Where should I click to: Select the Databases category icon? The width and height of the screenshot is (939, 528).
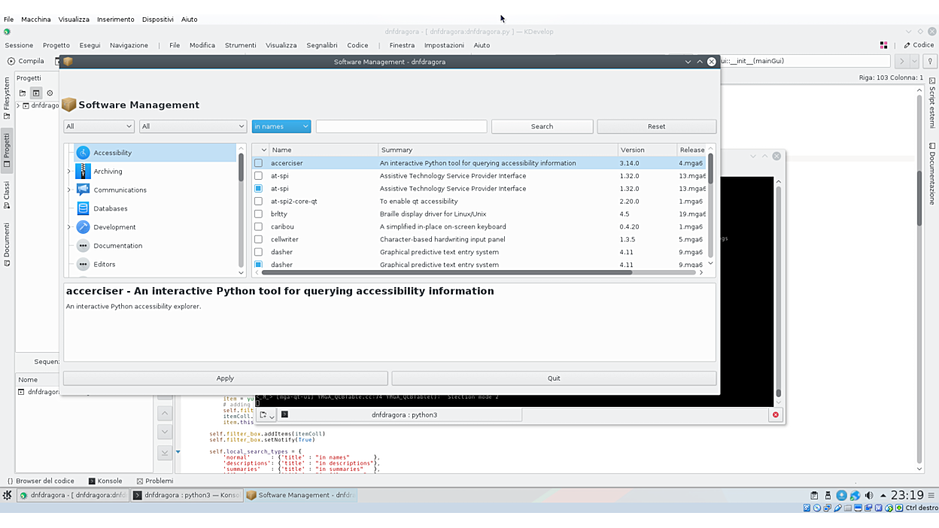point(84,208)
